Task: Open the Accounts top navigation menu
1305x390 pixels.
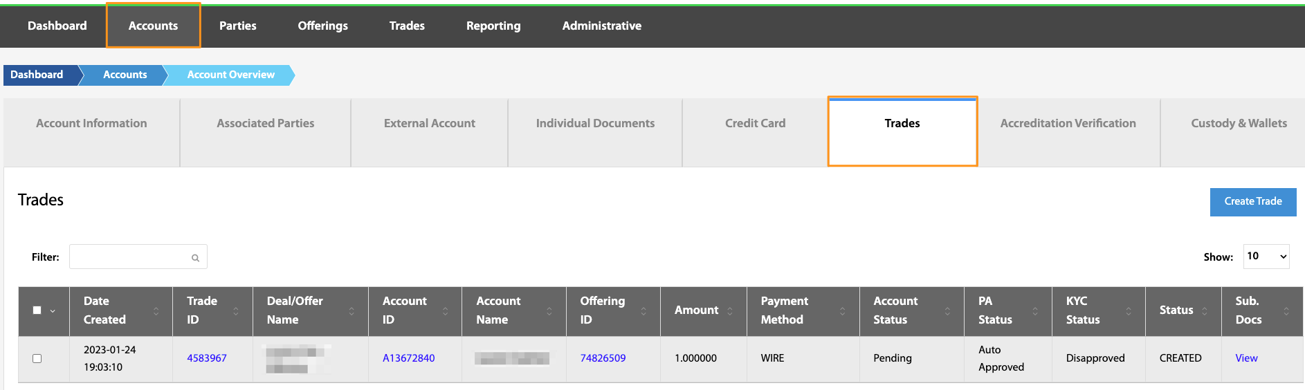Action: pyautogui.click(x=153, y=26)
